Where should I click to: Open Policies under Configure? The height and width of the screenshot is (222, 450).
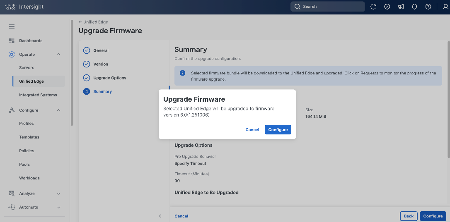27,151
